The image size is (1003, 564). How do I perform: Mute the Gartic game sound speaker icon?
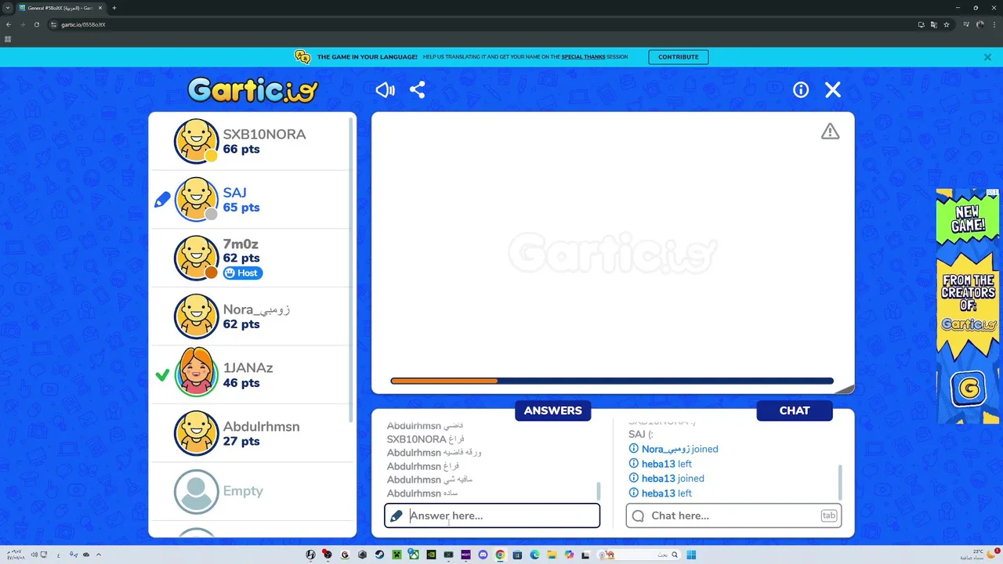385,90
